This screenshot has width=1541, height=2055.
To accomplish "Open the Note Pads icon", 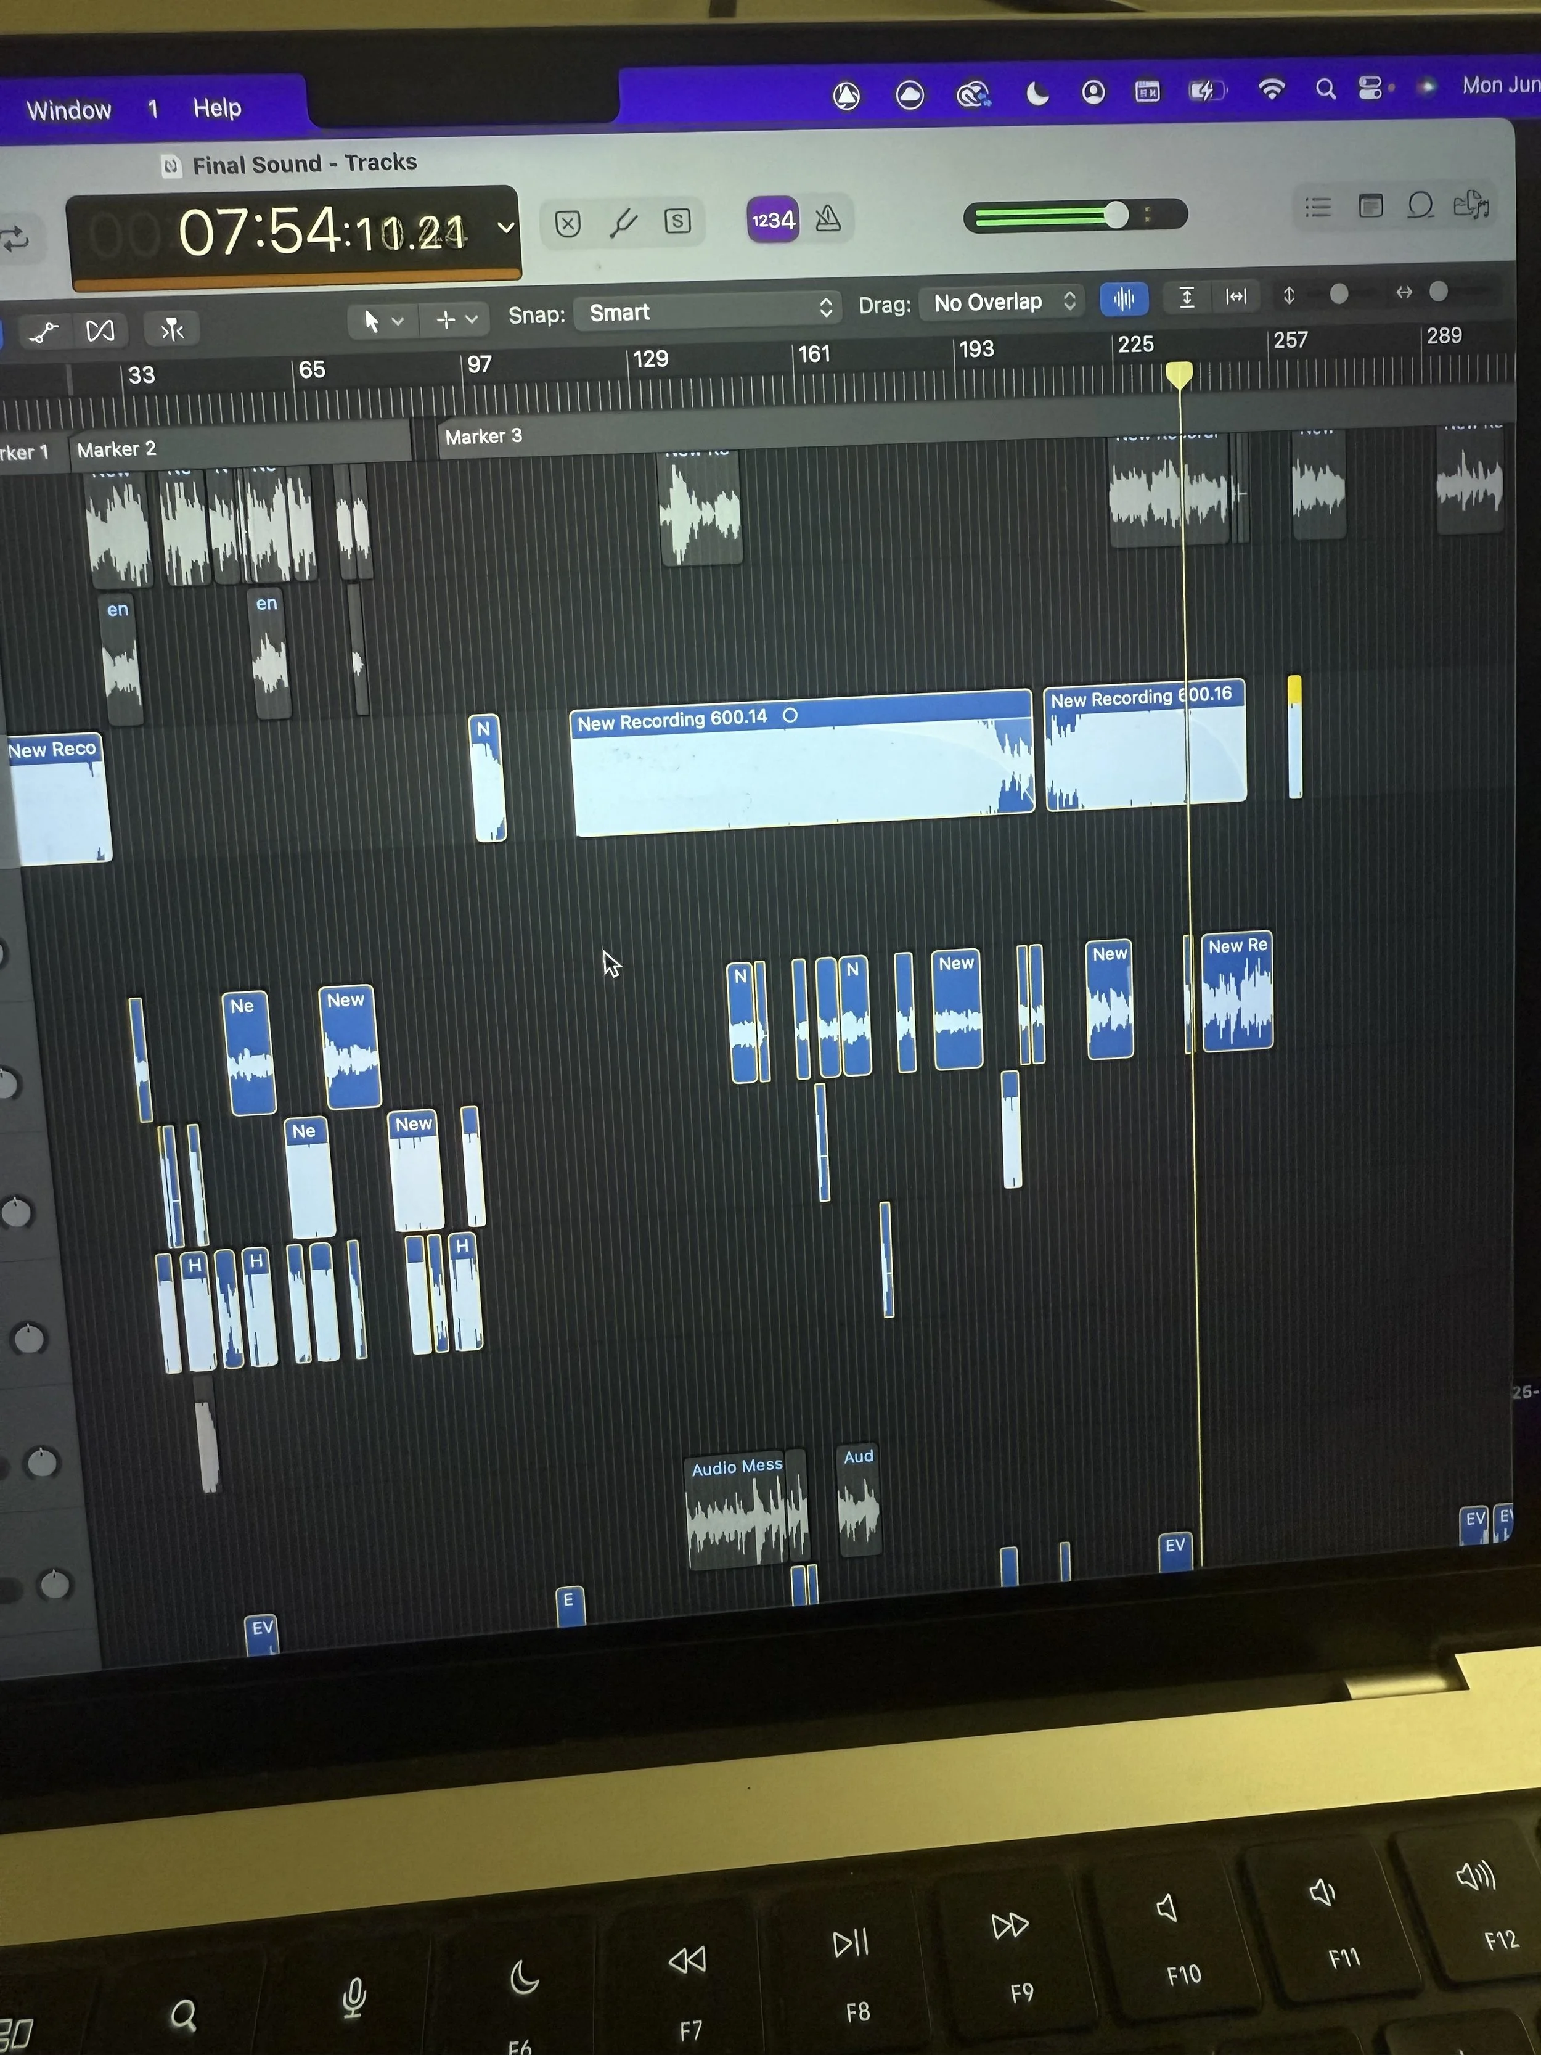I will (1370, 205).
